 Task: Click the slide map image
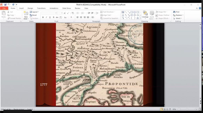coord(100,64)
